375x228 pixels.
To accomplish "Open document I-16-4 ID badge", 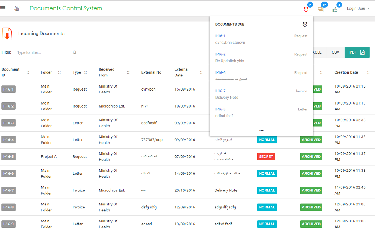I will tap(9, 140).
